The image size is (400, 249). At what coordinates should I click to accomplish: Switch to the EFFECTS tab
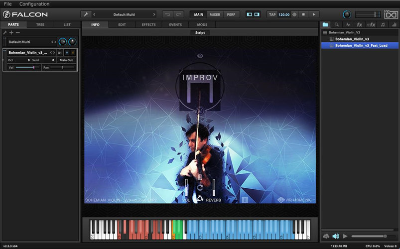[148, 24]
